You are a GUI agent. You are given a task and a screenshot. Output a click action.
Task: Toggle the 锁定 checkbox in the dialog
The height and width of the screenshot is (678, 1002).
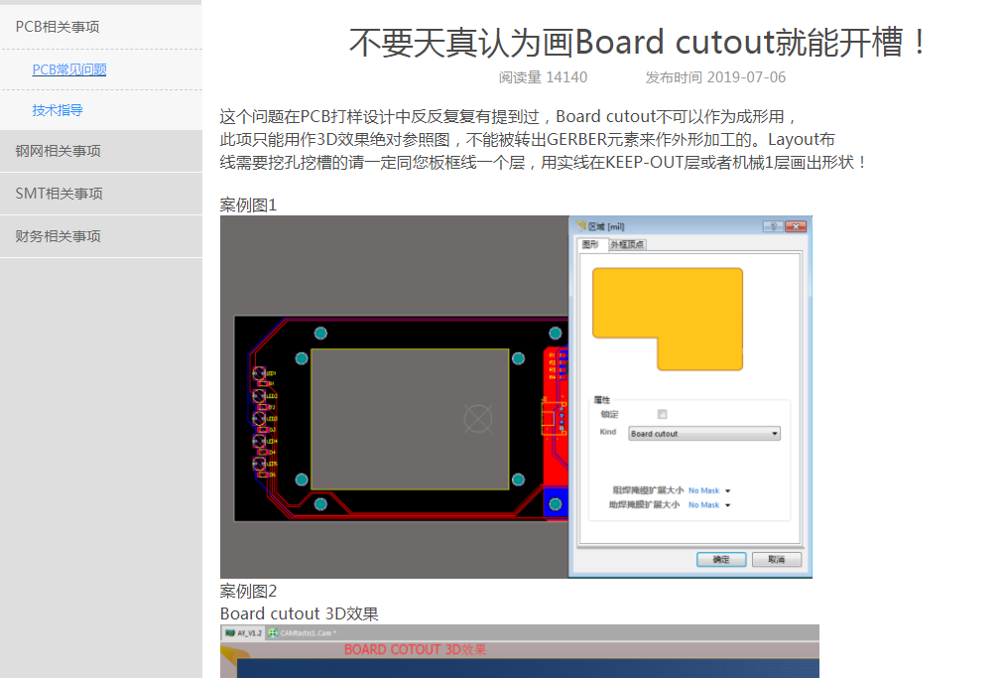(662, 414)
